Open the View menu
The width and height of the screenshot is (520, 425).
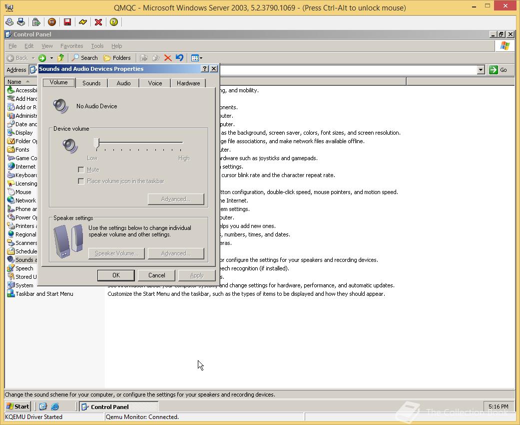pos(47,46)
